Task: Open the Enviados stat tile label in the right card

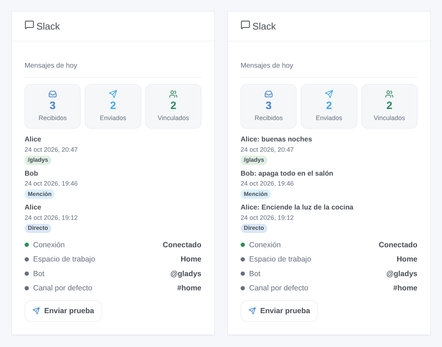Action: (x=329, y=118)
